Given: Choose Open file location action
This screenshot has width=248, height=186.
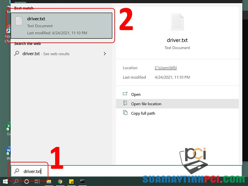Looking at the screenshot, I should tap(177, 104).
